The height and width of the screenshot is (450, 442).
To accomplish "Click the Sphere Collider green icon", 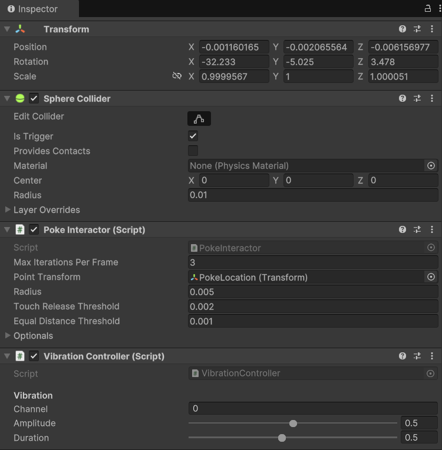I will pos(20,98).
